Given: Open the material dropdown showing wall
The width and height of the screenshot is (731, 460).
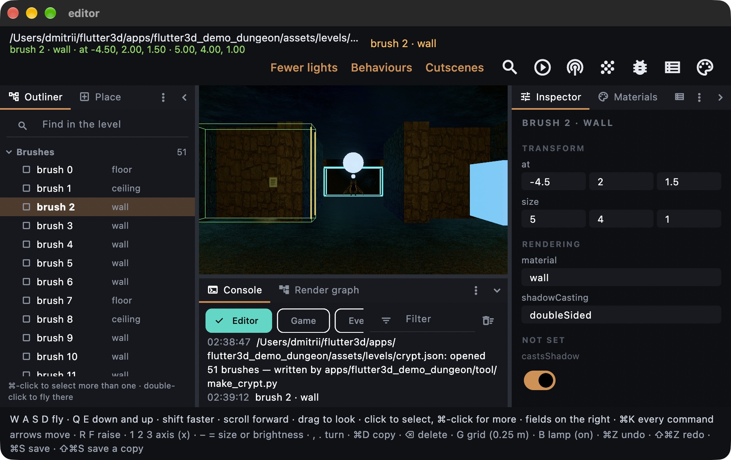Looking at the screenshot, I should tap(621, 278).
